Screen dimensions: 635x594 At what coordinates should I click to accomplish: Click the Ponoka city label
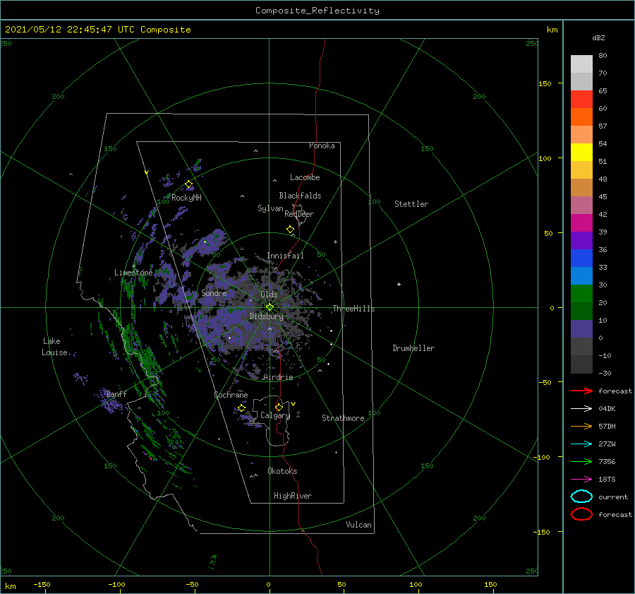pos(322,145)
